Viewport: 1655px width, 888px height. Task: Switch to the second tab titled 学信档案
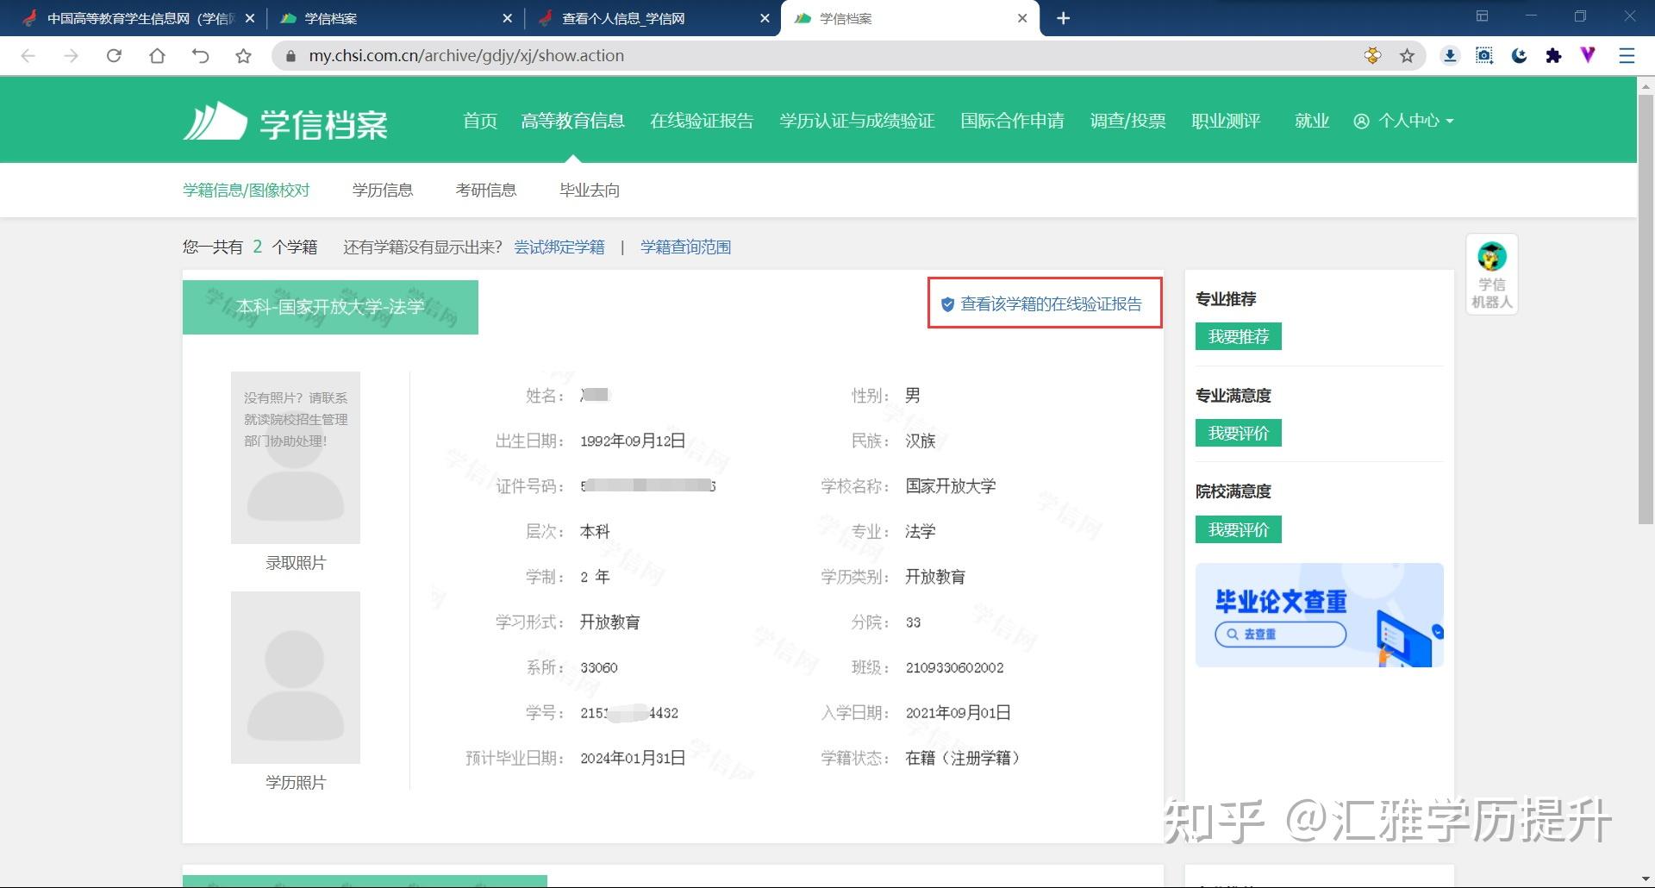point(909,18)
